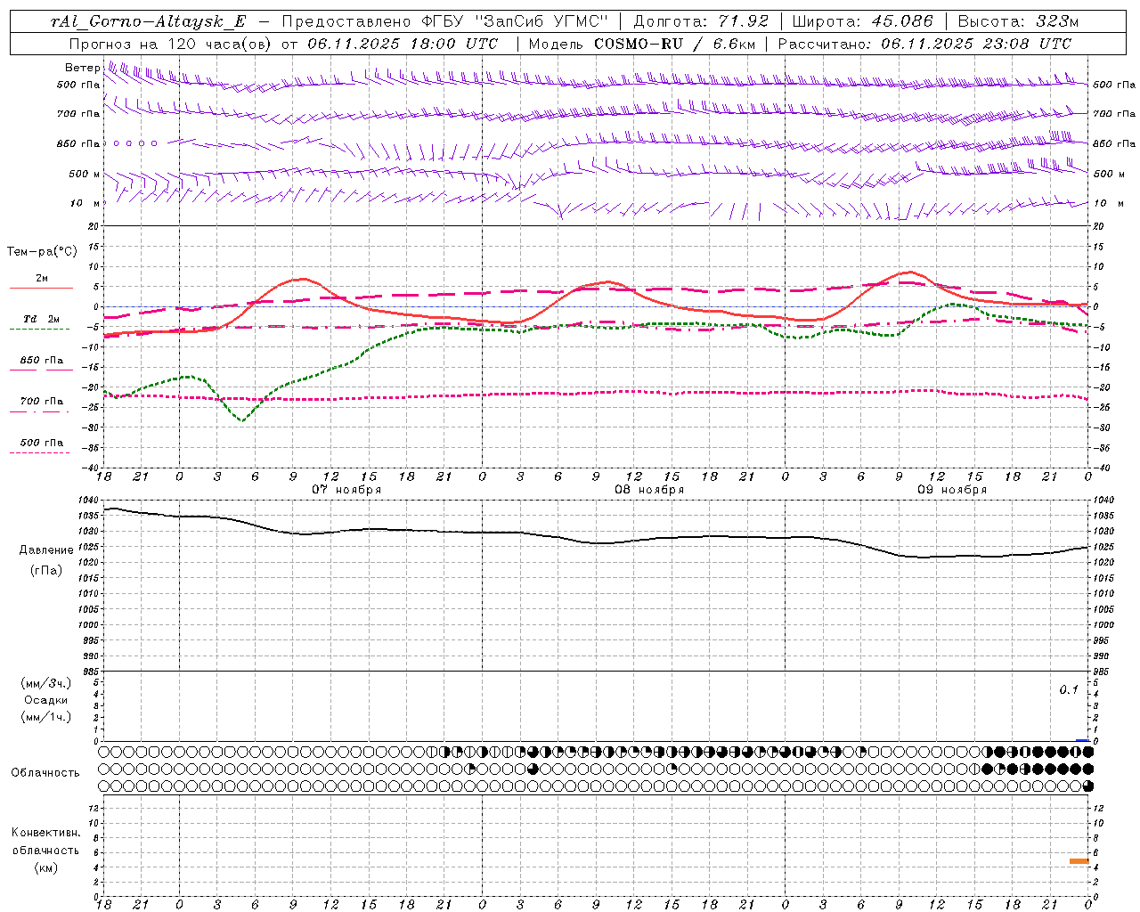Click the dash-dot line swatch under 700 гПа legend
Viewport: 1140px width, 912px height.
pyautogui.click(x=39, y=411)
